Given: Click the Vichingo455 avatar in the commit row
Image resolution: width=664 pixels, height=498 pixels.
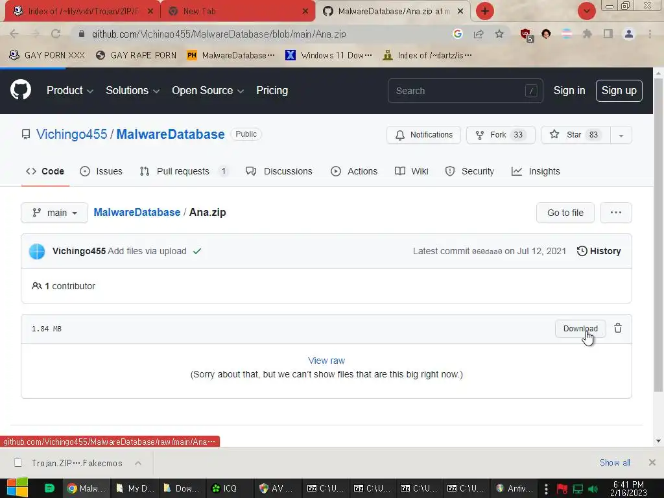Looking at the screenshot, I should coord(37,251).
